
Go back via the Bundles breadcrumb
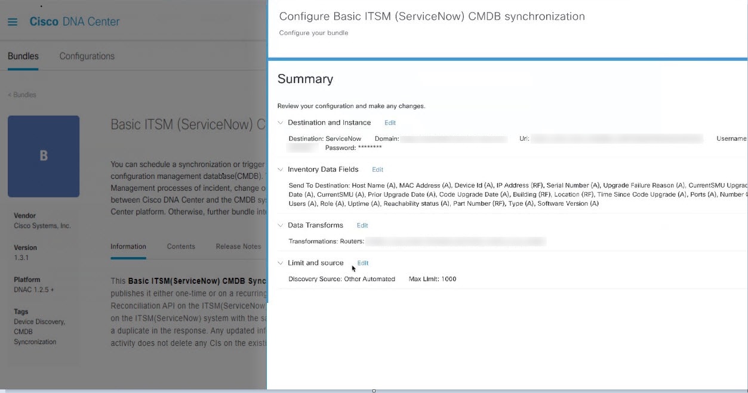point(22,95)
